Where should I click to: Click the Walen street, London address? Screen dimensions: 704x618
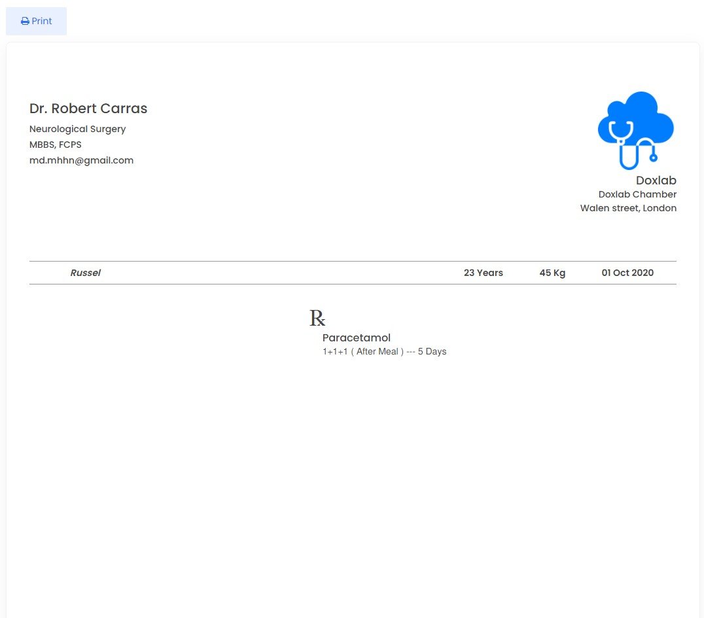click(628, 208)
